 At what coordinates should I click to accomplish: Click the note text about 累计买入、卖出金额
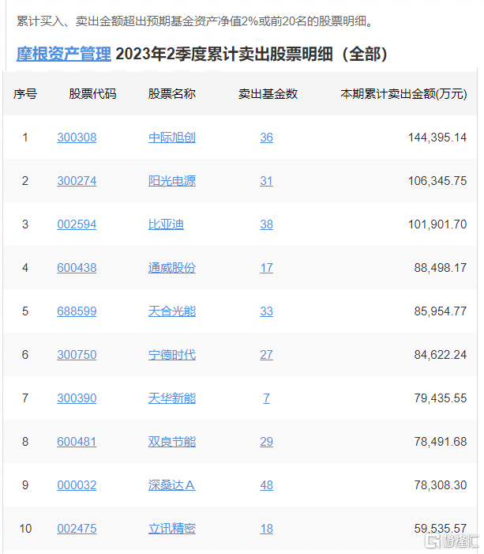pyautogui.click(x=195, y=21)
